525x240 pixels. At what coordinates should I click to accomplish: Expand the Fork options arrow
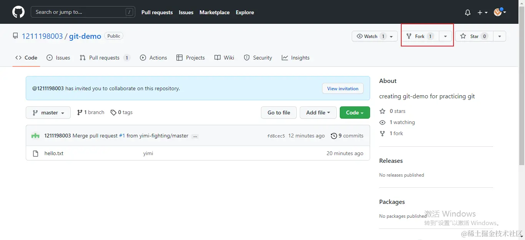[445, 36]
